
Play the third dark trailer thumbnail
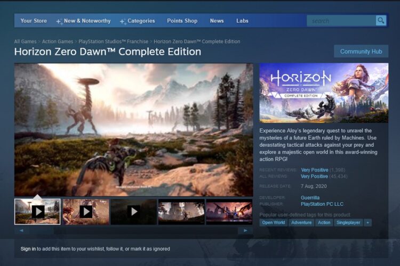(x=134, y=212)
